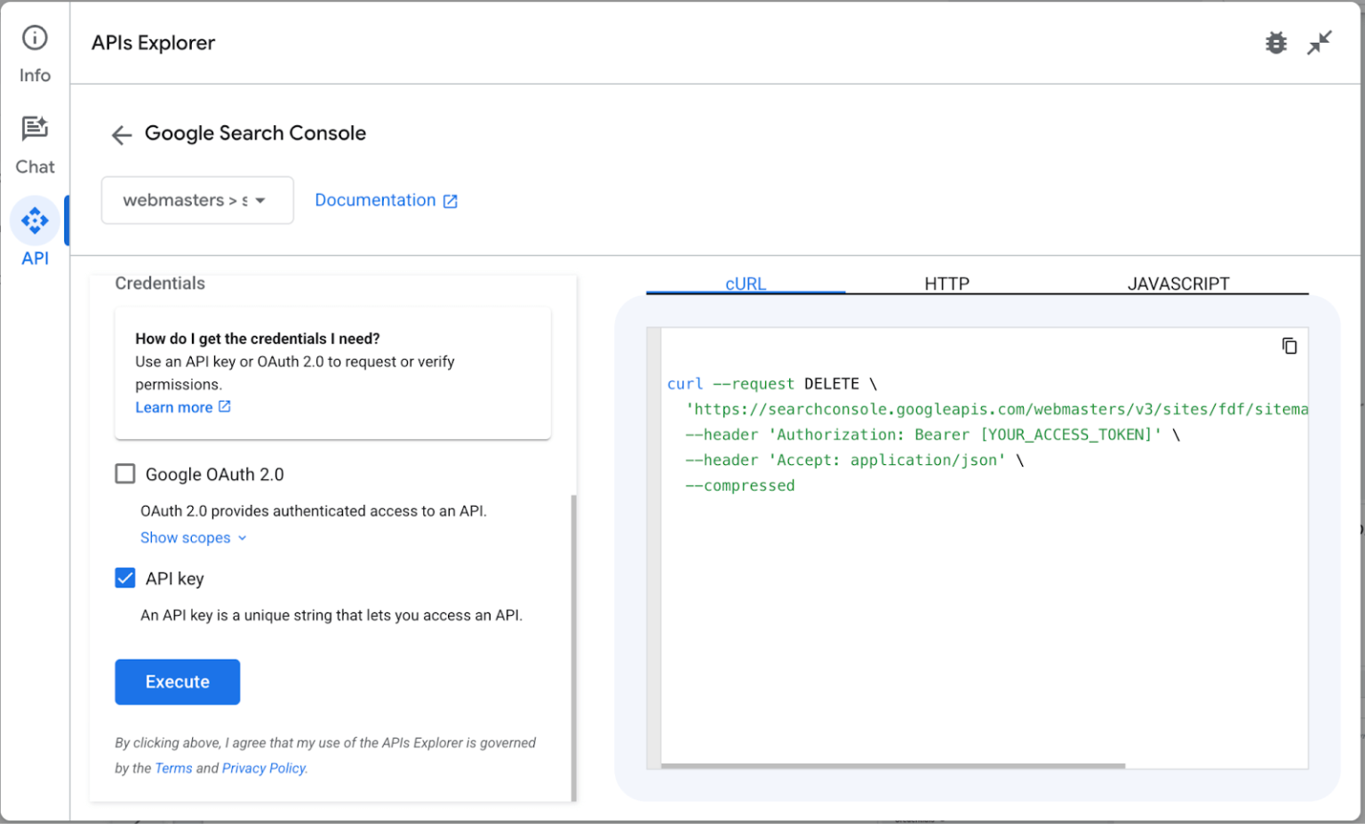Open Documentation via external link icon
Screen dimensions: 1365x824
point(451,200)
